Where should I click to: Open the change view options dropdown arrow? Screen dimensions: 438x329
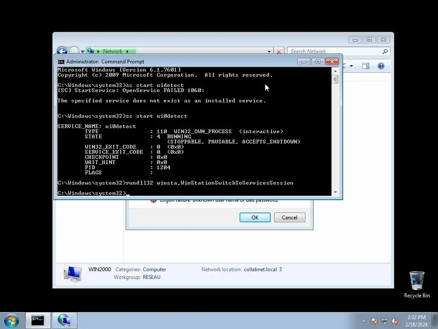pos(352,66)
